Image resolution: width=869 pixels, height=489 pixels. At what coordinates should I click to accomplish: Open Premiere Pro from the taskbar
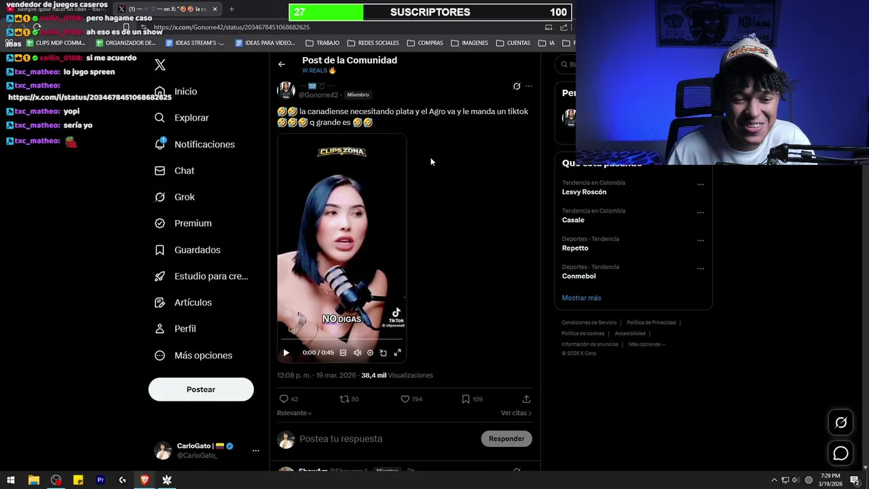coord(100,480)
